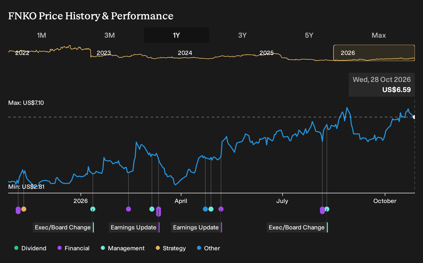Switch to the 3M range tab
This screenshot has width=423, height=263.
coord(109,35)
